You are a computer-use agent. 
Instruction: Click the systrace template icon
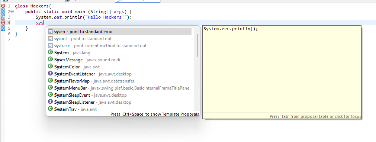tap(50, 46)
